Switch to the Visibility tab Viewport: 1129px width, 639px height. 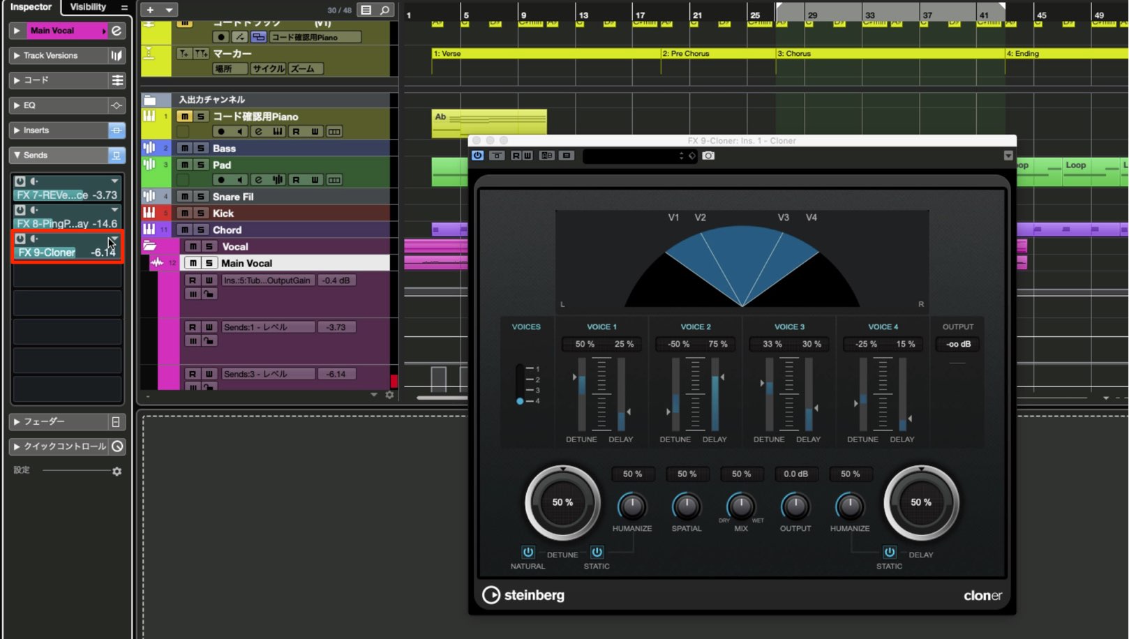[88, 7]
